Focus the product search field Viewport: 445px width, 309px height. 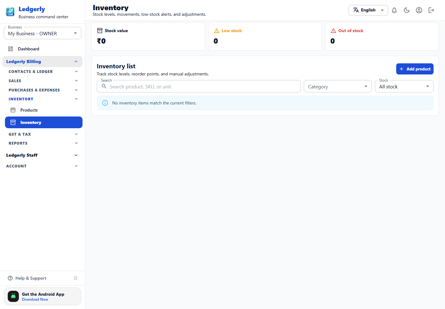click(x=199, y=86)
